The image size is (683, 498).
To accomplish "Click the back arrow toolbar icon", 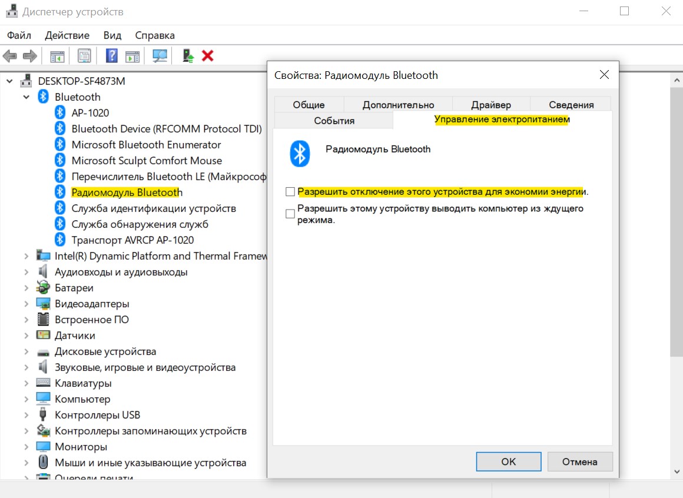I will (9, 56).
